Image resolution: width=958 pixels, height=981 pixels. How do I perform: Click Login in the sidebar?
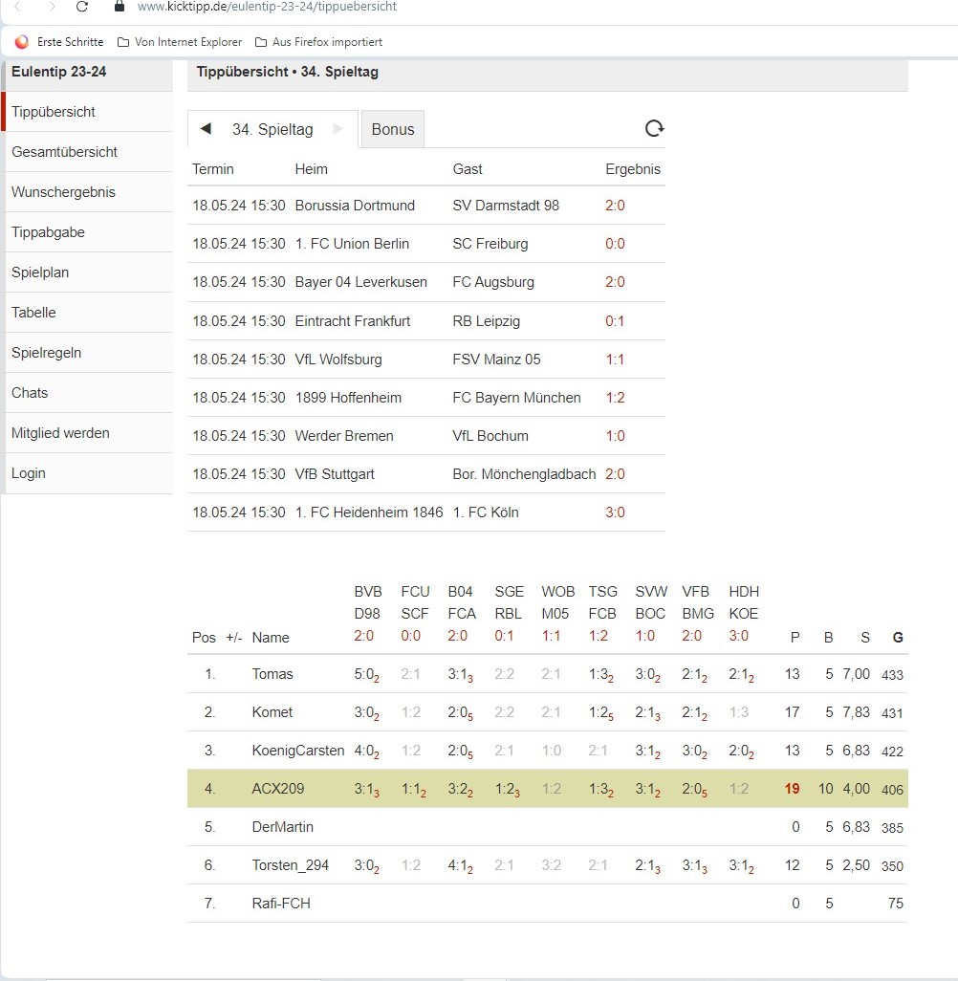coord(89,473)
